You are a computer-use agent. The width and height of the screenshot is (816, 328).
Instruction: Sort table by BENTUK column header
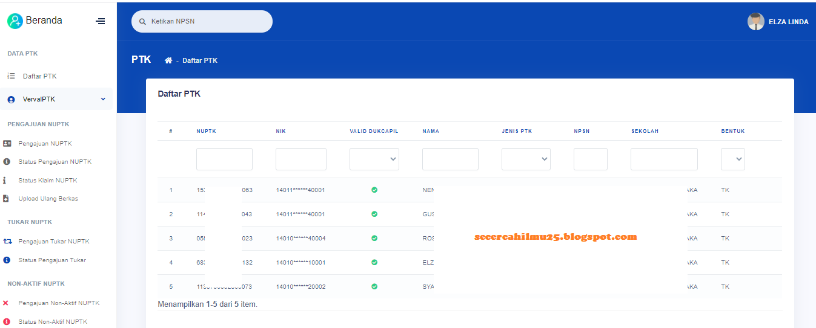pos(733,131)
